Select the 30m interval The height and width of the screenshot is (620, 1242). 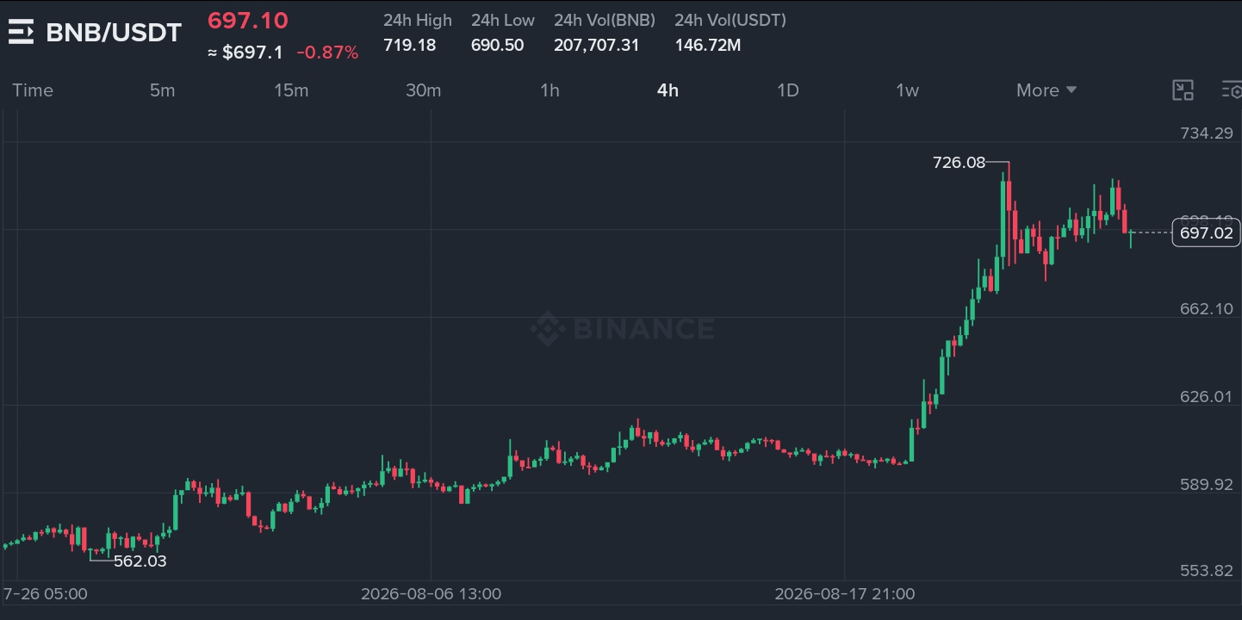423,90
